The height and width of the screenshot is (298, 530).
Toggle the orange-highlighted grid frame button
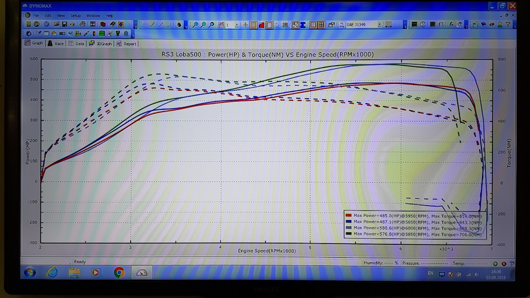click(x=253, y=25)
